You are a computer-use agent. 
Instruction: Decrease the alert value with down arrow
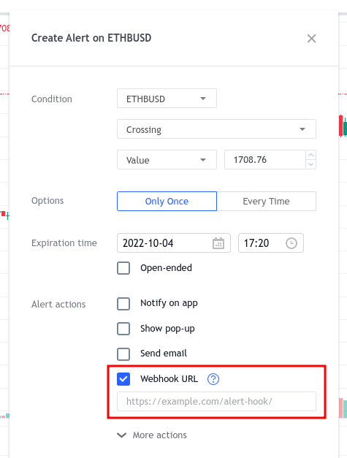pos(310,164)
